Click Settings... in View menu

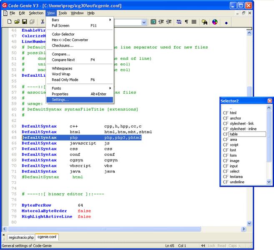click(80, 100)
